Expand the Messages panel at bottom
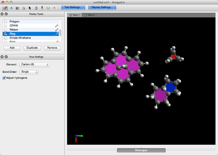Image resolution: width=218 pixels, height=155 pixels. point(141,150)
